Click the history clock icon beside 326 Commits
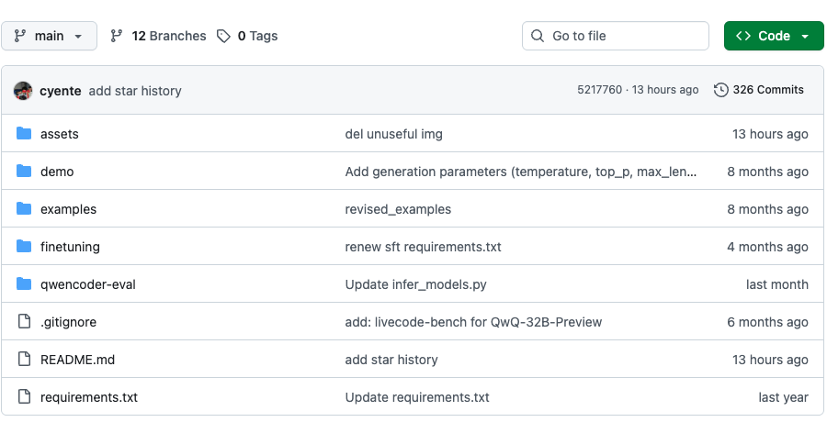The image size is (827, 422). (x=721, y=90)
